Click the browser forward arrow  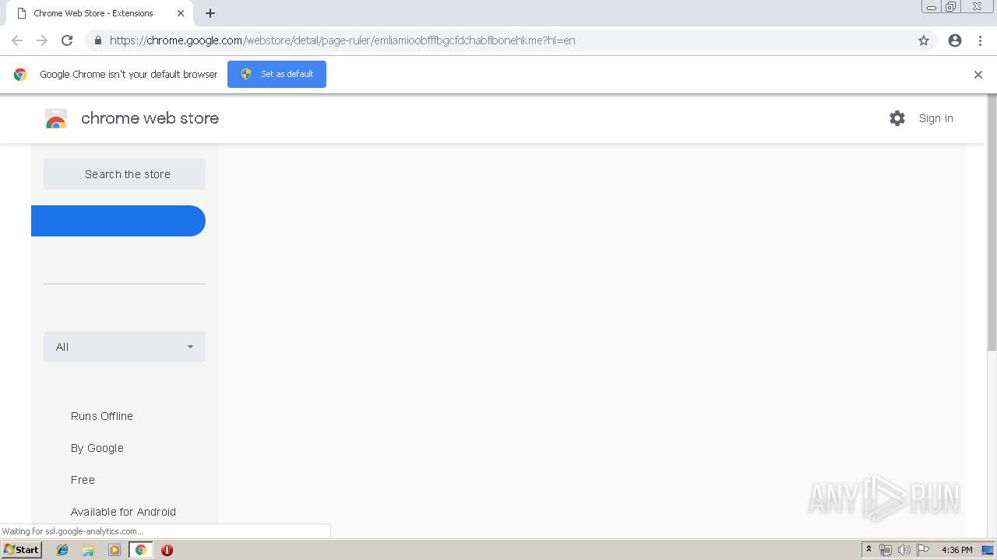42,40
